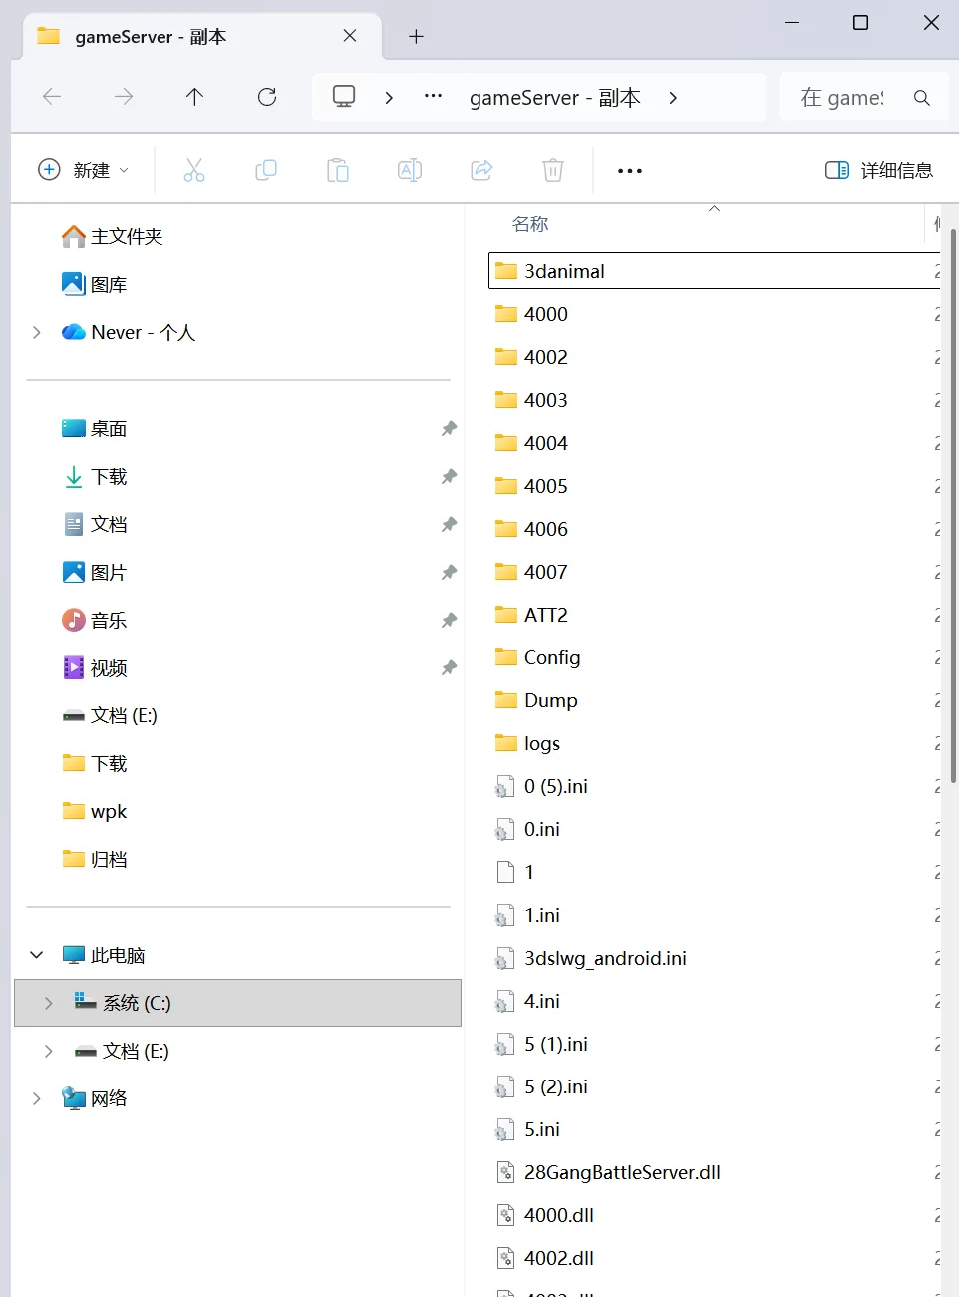Show hidden path via breadcrumb ellipsis
The image size is (959, 1297).
tap(433, 96)
